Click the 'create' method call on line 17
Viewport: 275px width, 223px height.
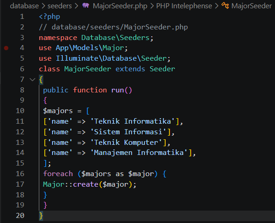click(85, 184)
